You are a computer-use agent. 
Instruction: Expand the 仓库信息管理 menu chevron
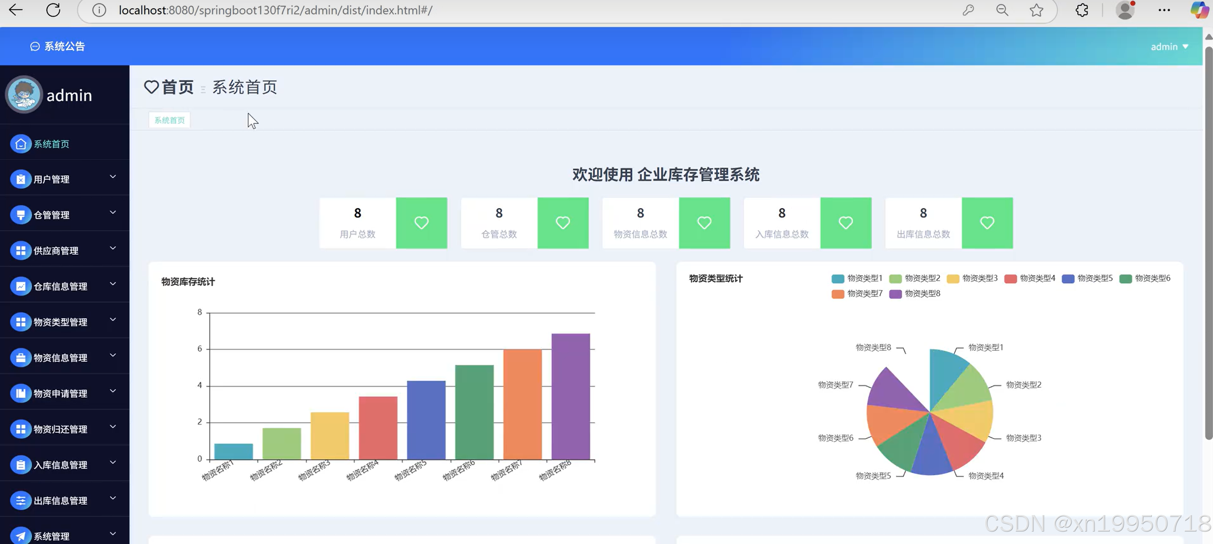[x=112, y=284]
